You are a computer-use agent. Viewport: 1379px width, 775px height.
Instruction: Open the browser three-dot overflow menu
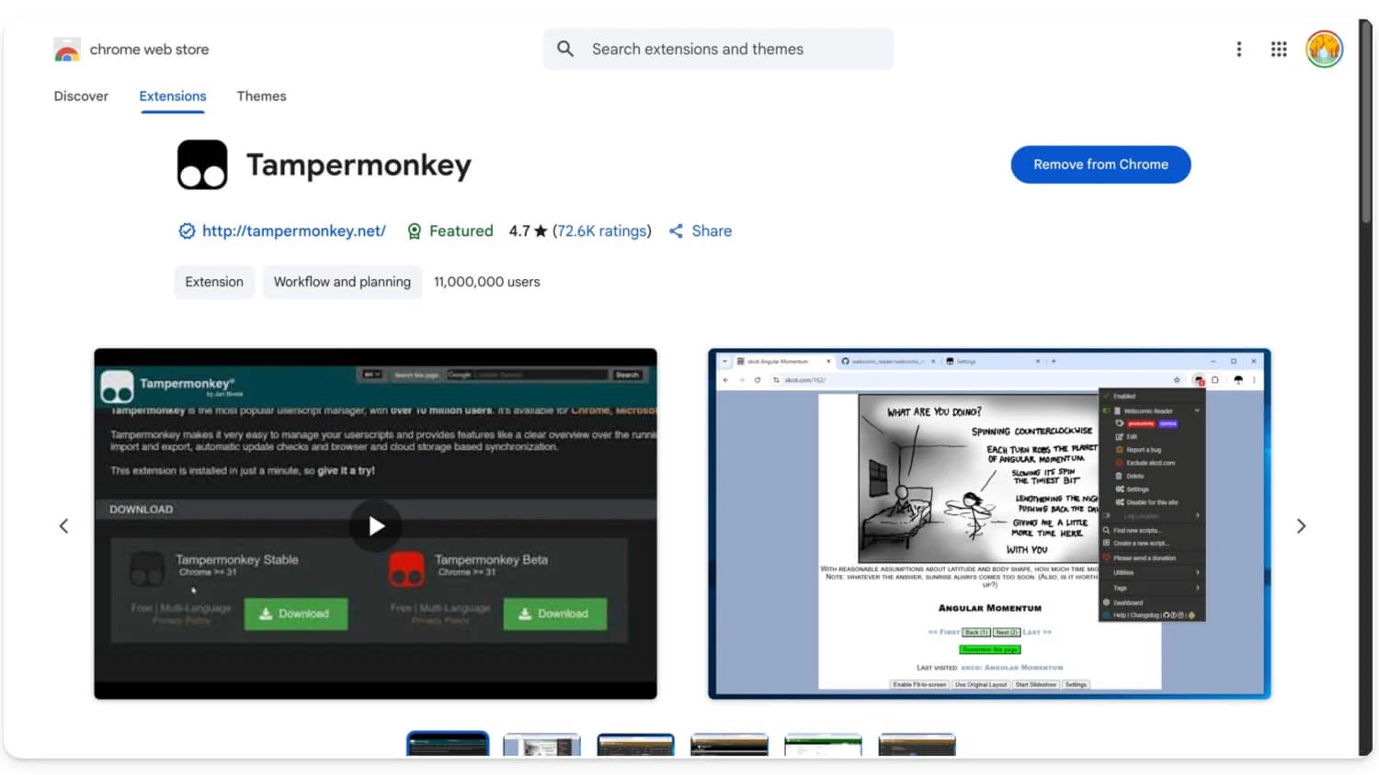coord(1238,49)
